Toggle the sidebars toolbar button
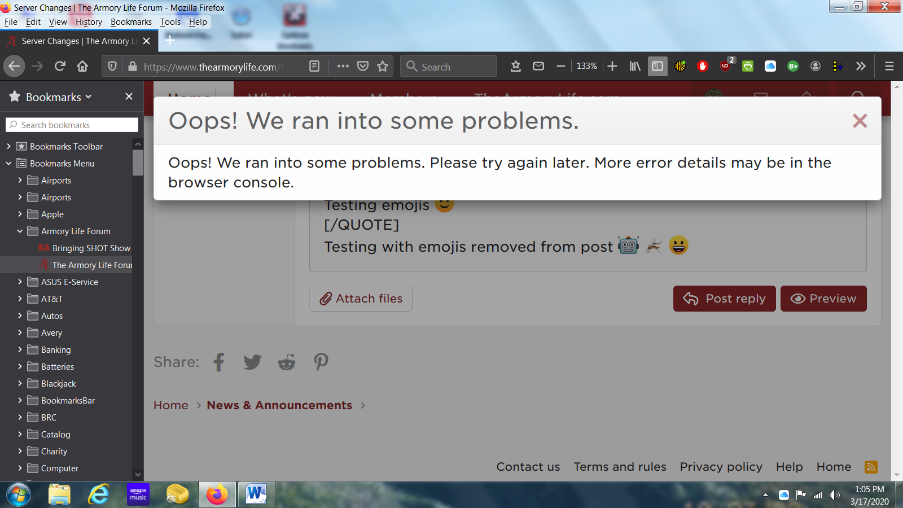This screenshot has height=508, width=903. [657, 67]
